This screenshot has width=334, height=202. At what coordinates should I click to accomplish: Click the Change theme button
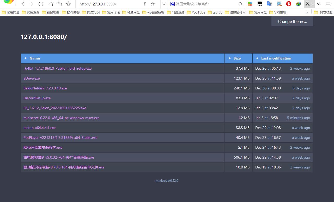(x=292, y=21)
